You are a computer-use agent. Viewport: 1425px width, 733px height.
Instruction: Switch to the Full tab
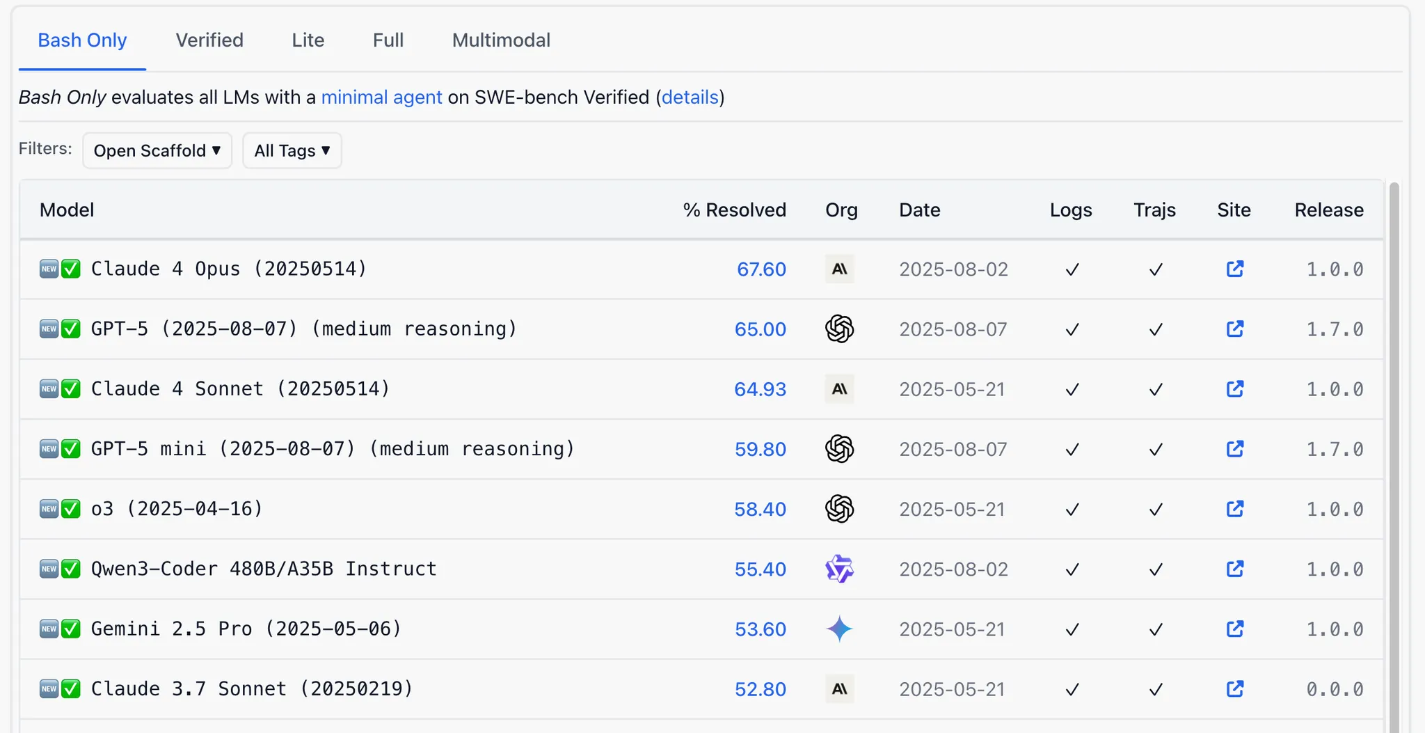388,40
